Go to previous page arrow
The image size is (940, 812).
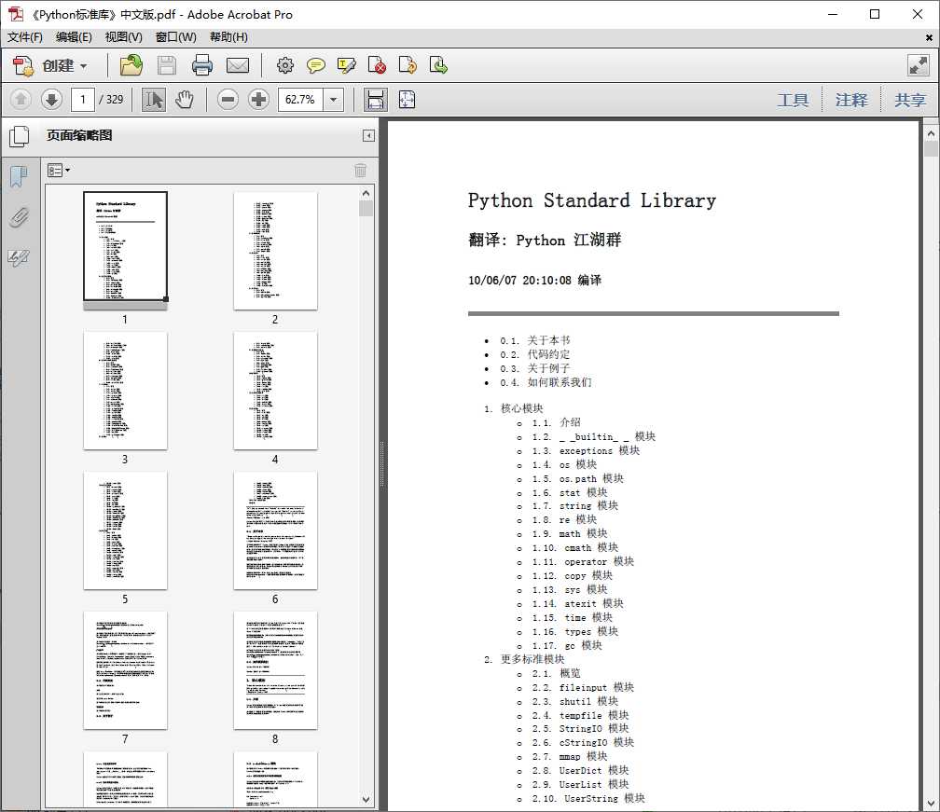pyautogui.click(x=21, y=100)
